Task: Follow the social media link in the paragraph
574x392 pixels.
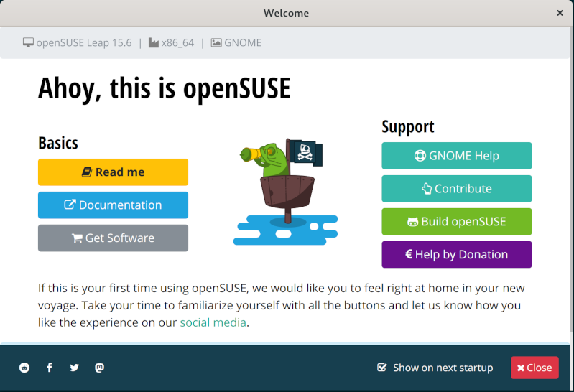Action: [x=213, y=322]
